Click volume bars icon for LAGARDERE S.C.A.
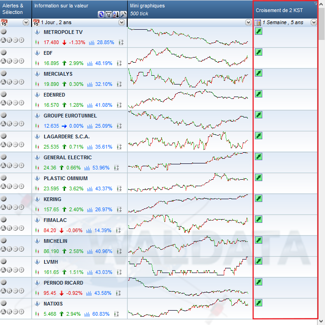 90,147
